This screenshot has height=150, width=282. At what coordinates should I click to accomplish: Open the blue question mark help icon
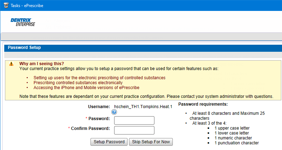coord(114,112)
